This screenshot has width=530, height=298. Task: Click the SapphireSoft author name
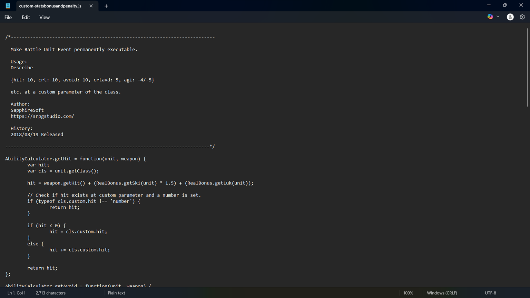(x=27, y=110)
